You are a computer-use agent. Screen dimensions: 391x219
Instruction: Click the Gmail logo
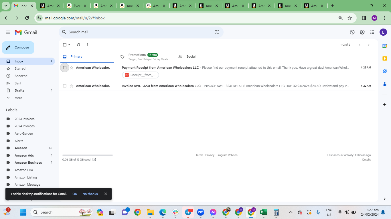click(x=26, y=32)
